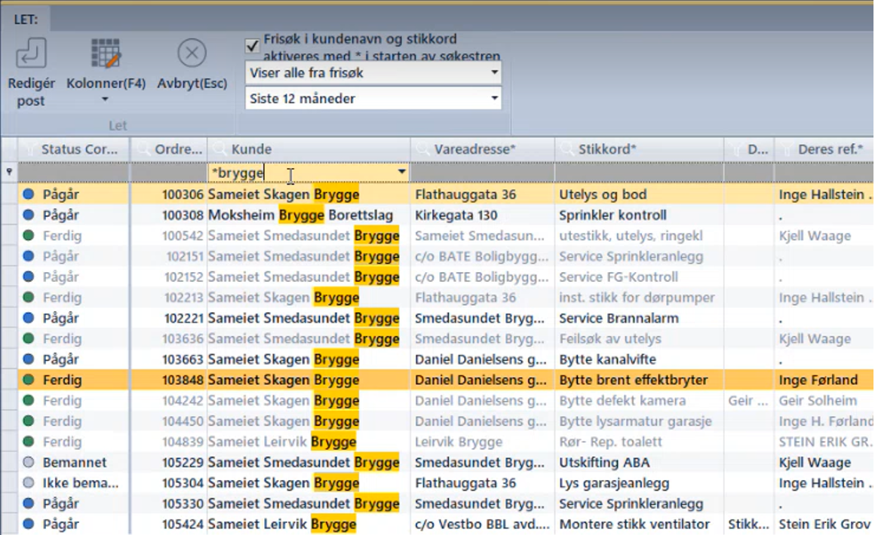The width and height of the screenshot is (875, 535).
Task: Sort by the Ordre column header
Action: 178,149
